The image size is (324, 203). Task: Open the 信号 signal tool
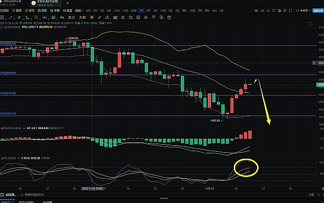pos(30,11)
